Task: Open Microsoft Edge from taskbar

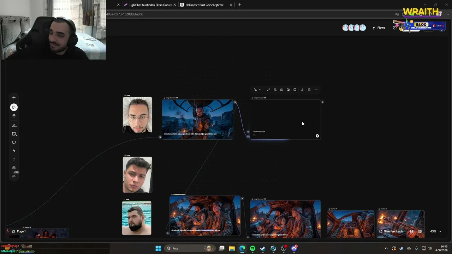Action: point(242,248)
